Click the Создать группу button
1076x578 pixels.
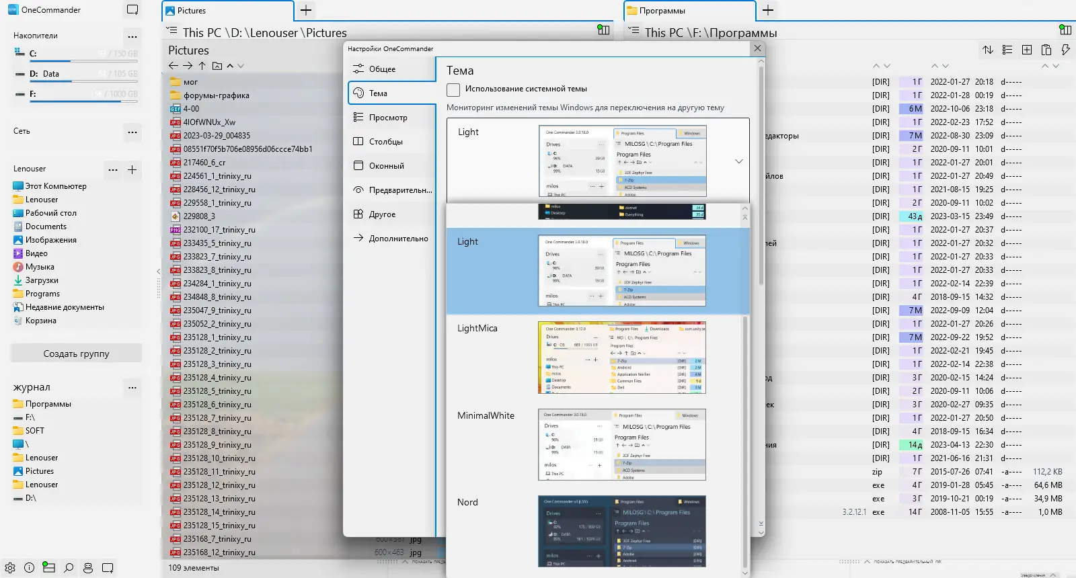(x=76, y=354)
